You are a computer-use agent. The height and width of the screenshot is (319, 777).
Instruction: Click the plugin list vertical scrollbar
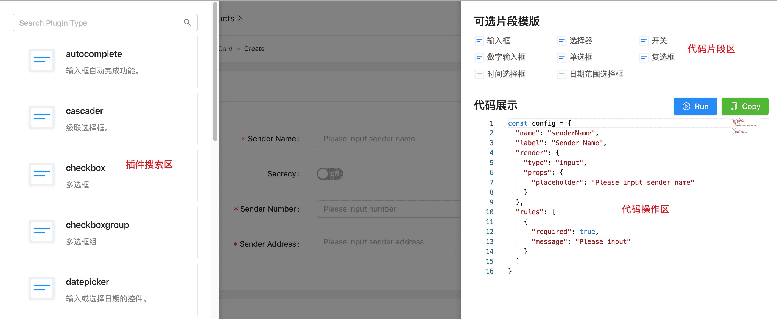coord(215,72)
